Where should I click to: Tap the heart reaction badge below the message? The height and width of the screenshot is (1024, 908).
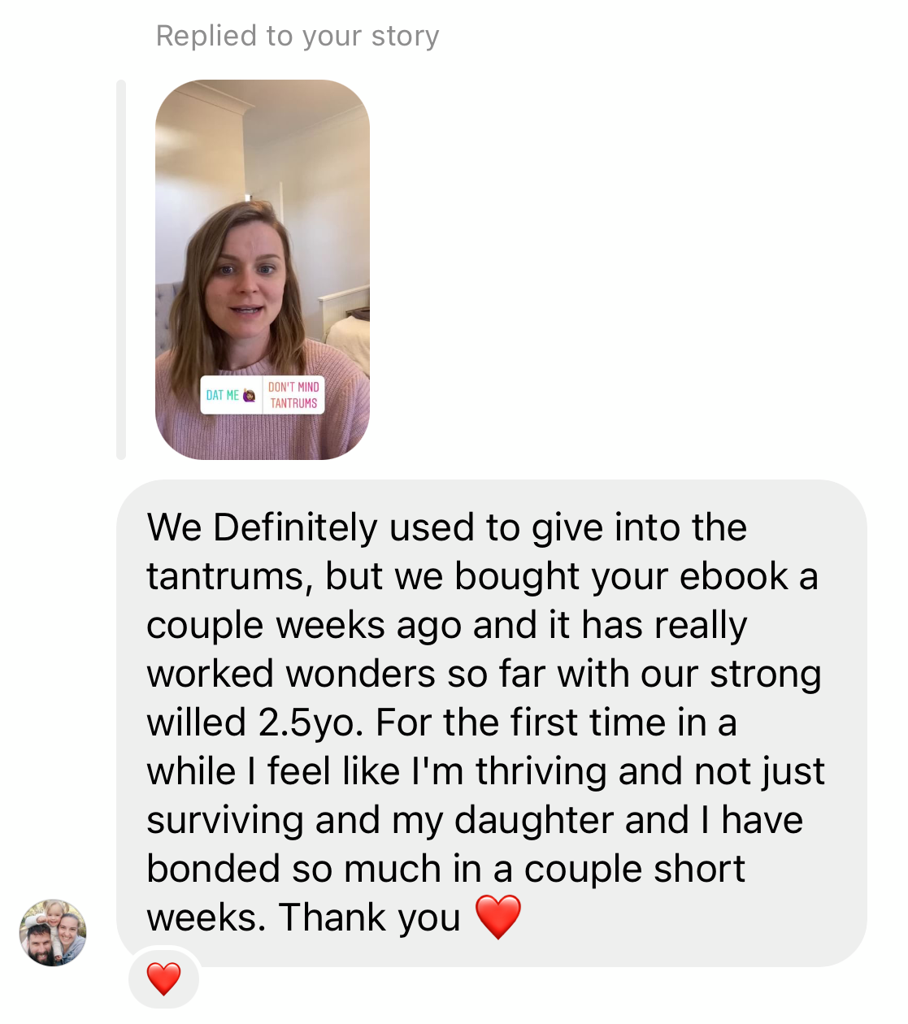(163, 978)
